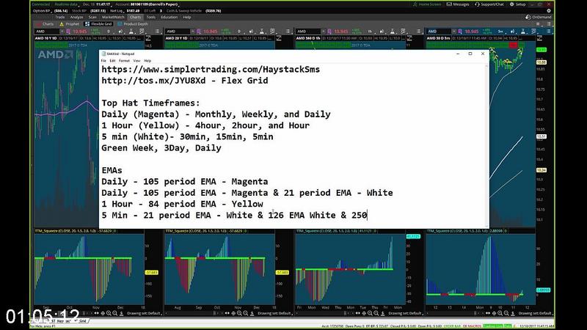This screenshot has width=587, height=330.
Task: Open the Education tab
Action: 169,17
